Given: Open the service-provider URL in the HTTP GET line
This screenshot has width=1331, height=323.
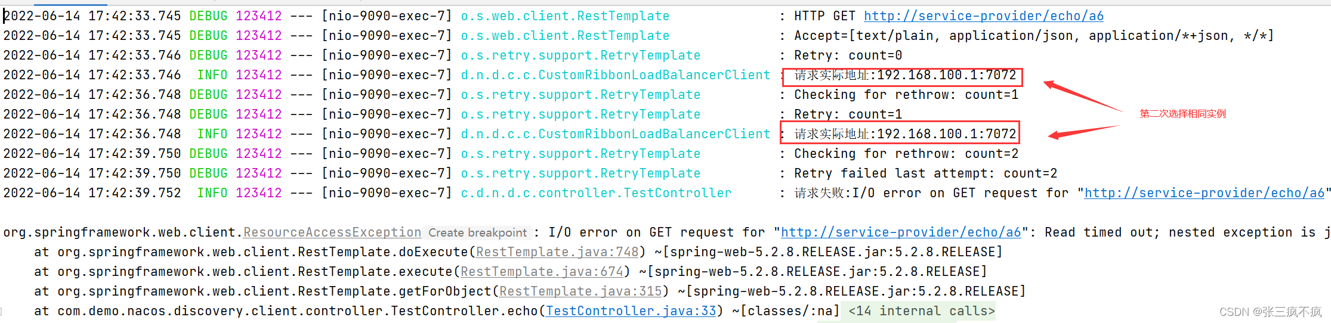Looking at the screenshot, I should point(983,16).
